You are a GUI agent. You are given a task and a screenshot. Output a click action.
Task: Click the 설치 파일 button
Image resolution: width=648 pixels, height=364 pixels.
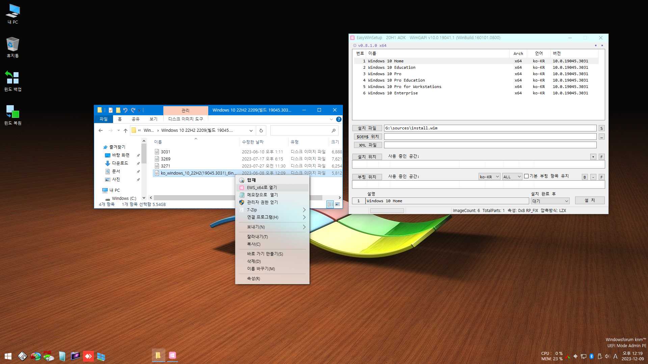(x=367, y=128)
